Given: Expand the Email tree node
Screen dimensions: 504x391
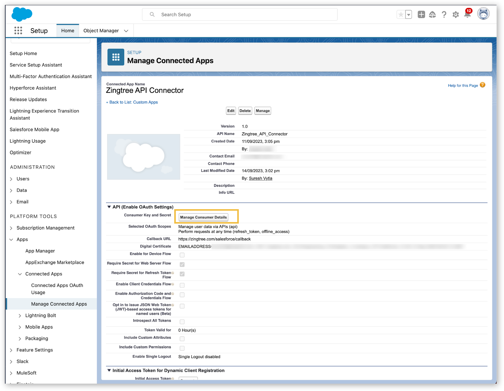Looking at the screenshot, I should 11,202.
